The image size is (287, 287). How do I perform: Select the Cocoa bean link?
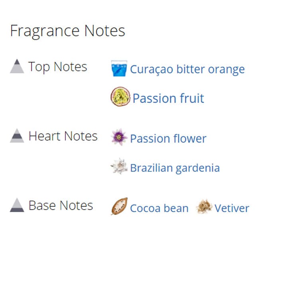pos(159,208)
